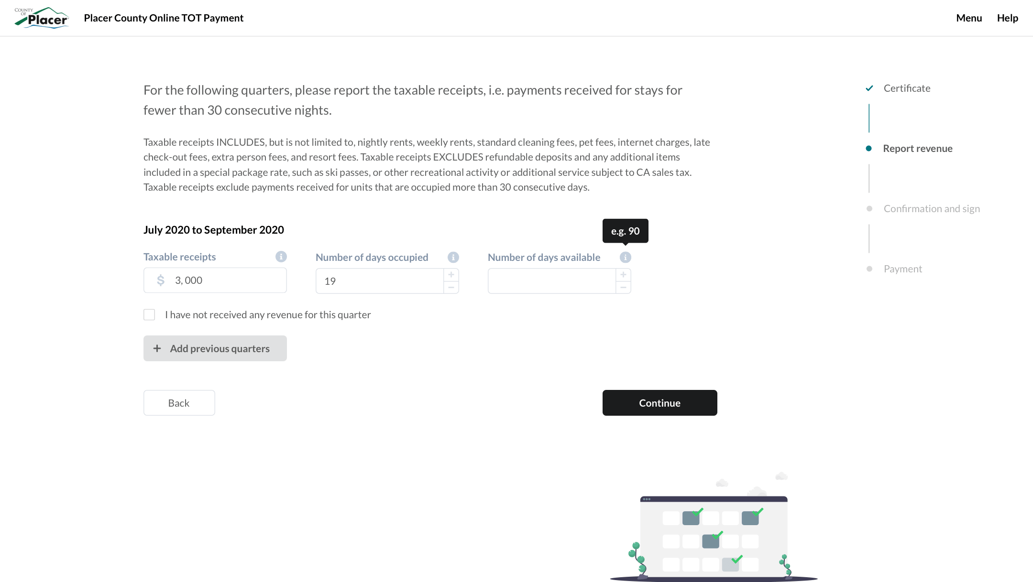Check the no revenue received checkbox
Screen dimensions: 1033x582
click(x=149, y=314)
